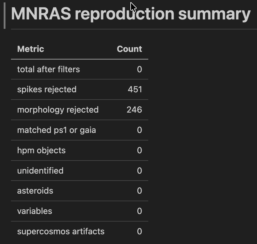Select the "hpm objects" row label

point(41,150)
